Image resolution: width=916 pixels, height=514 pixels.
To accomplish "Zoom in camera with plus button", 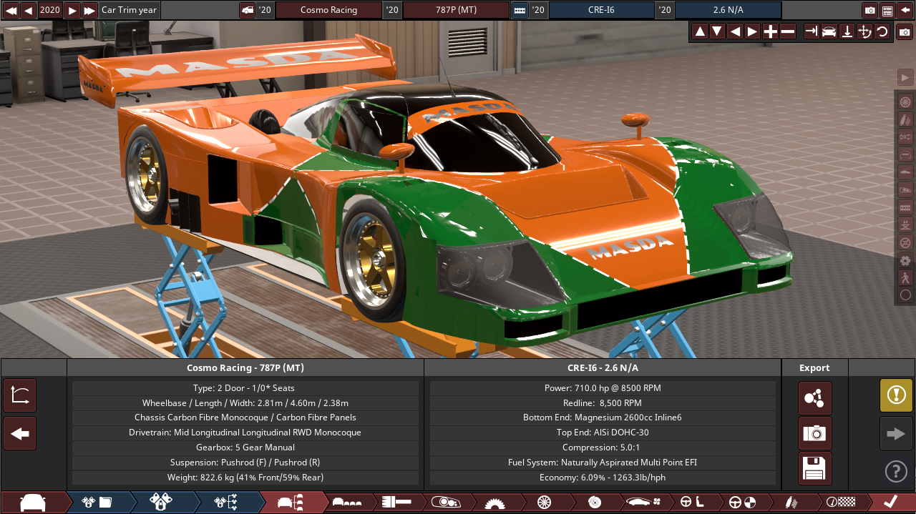I will coord(770,31).
